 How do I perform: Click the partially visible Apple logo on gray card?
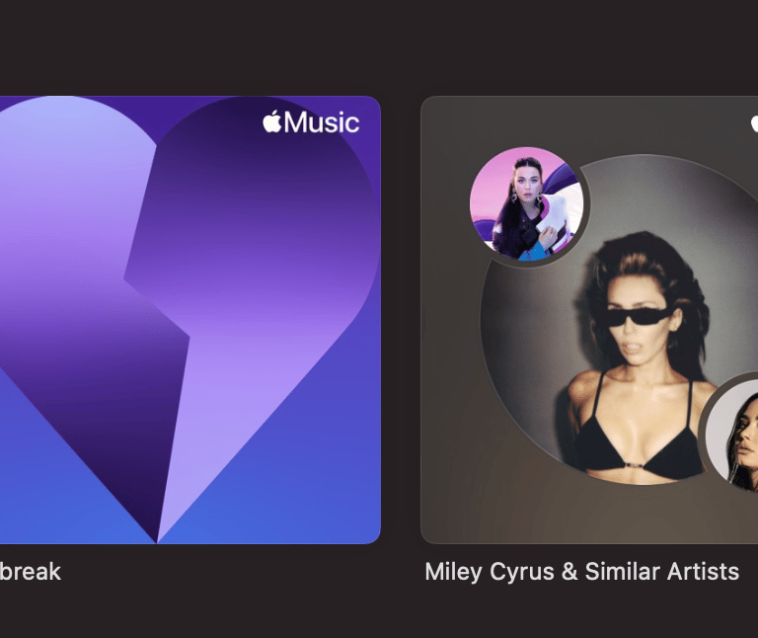coord(754,122)
